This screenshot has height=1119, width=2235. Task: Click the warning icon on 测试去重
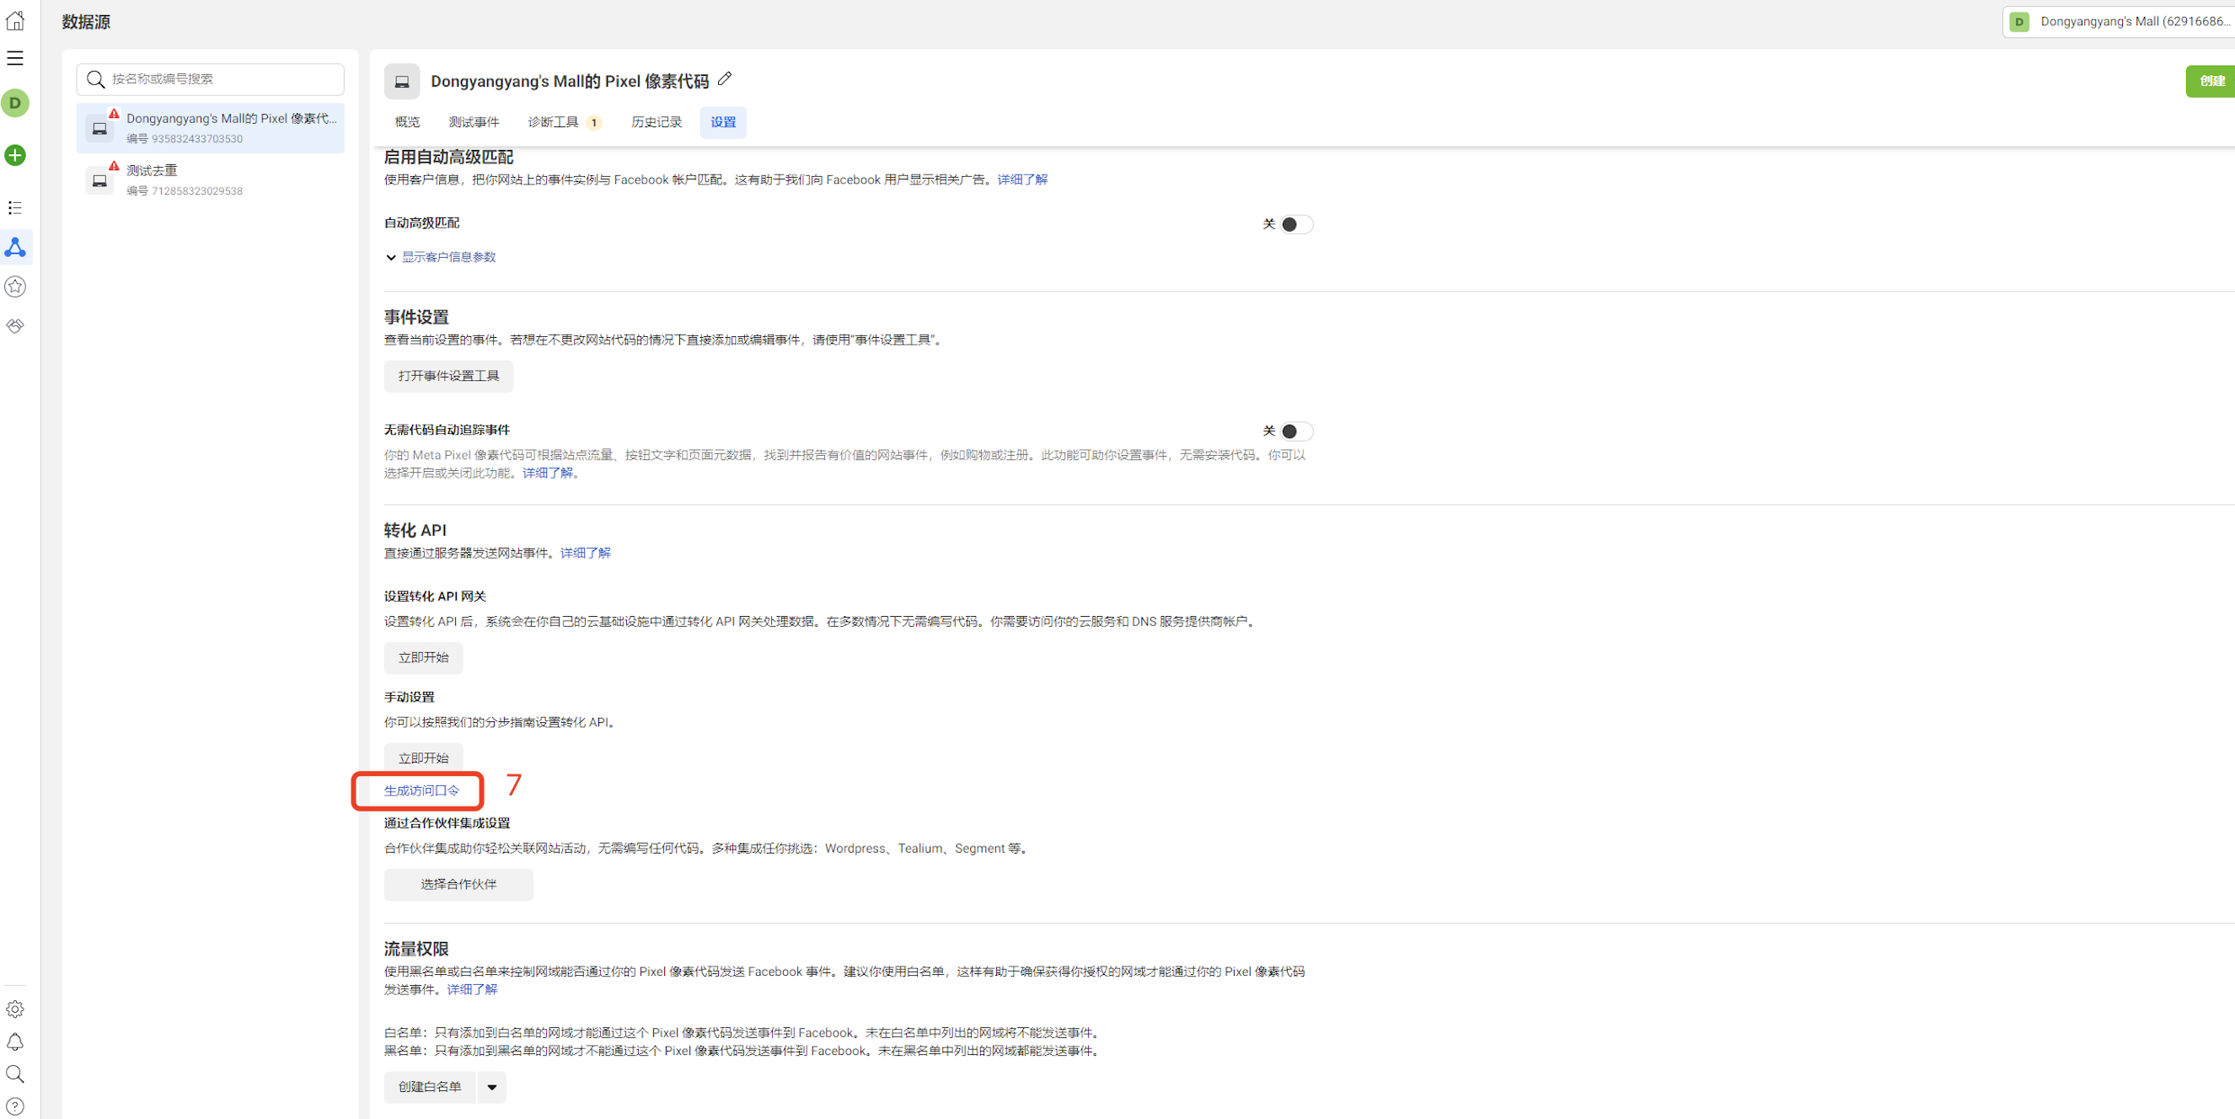pyautogui.click(x=114, y=166)
